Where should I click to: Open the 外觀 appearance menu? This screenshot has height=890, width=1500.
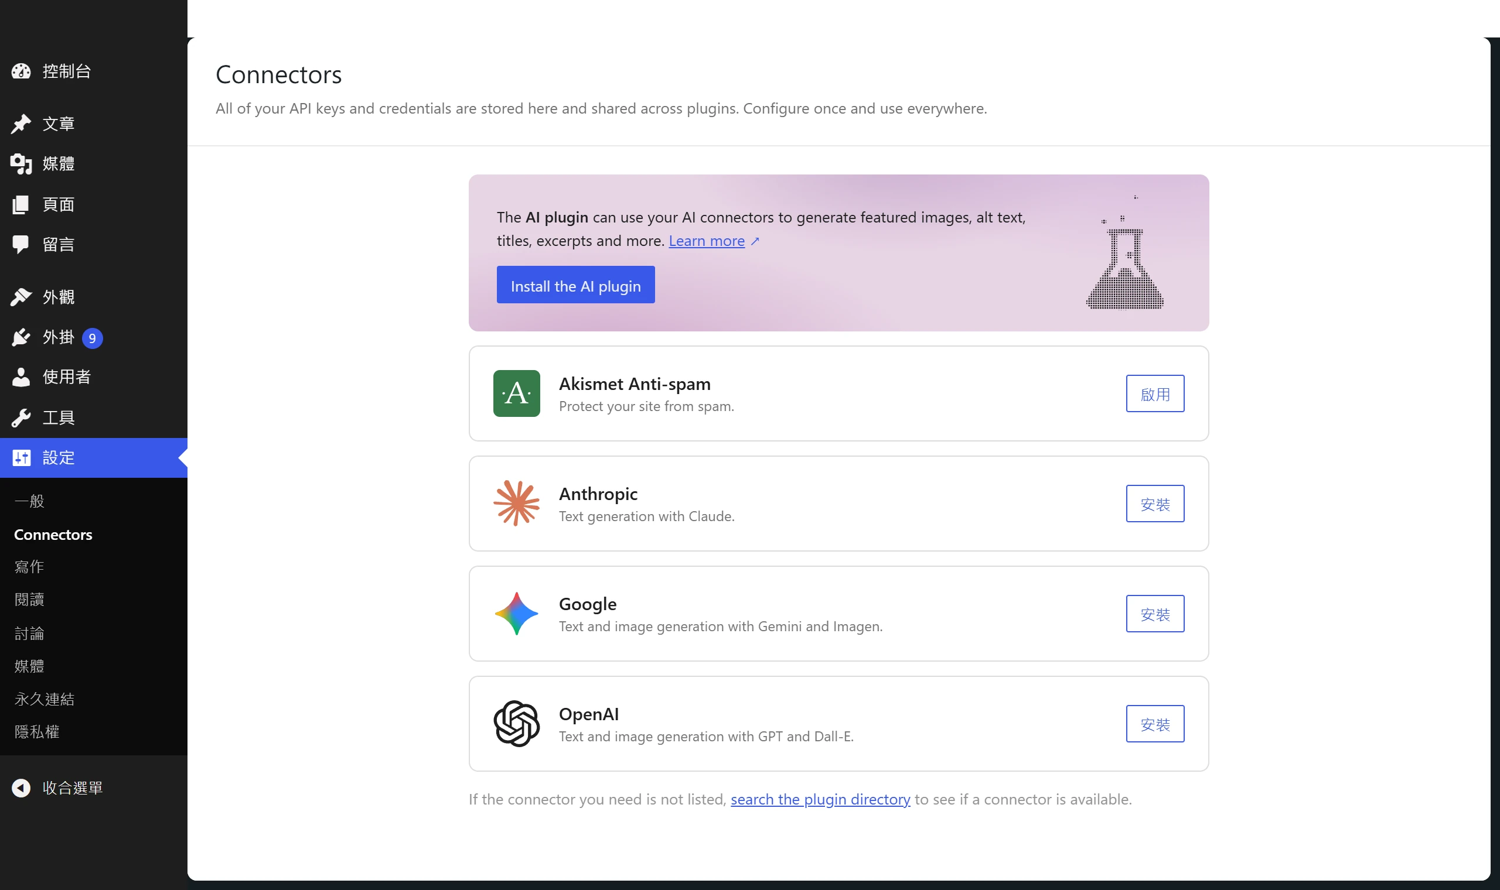click(94, 297)
